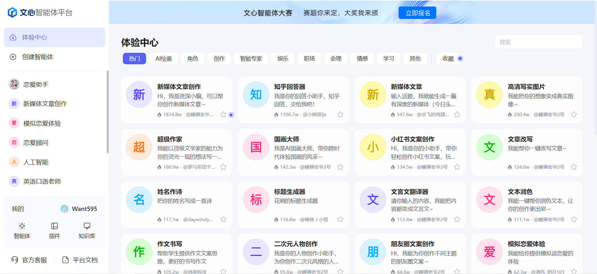Click the 知 icon of 知乎回答器
597x274 pixels.
256,94
